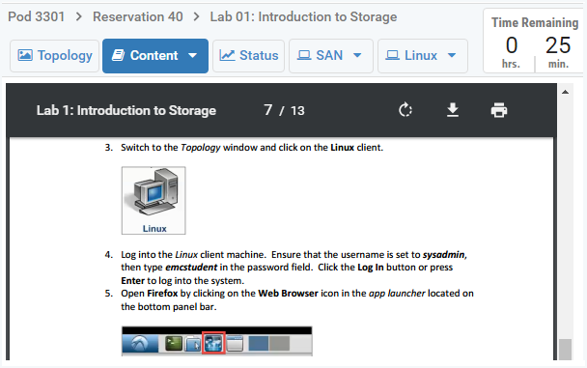Click the vertical scrollbar thumb
Screen dimensions: 587x368
566,350
